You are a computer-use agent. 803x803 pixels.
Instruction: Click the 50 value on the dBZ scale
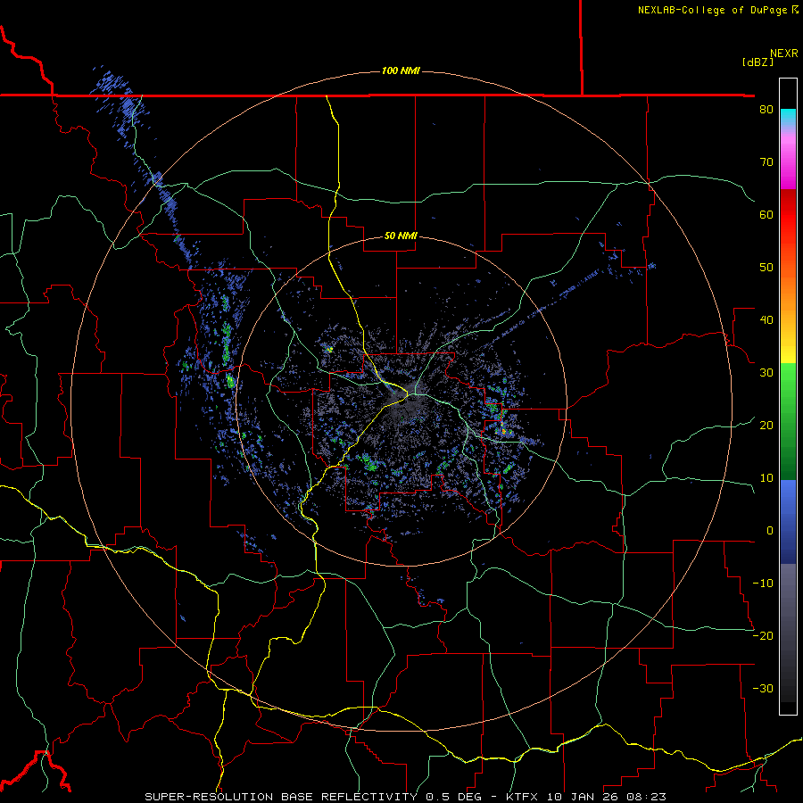pos(766,268)
